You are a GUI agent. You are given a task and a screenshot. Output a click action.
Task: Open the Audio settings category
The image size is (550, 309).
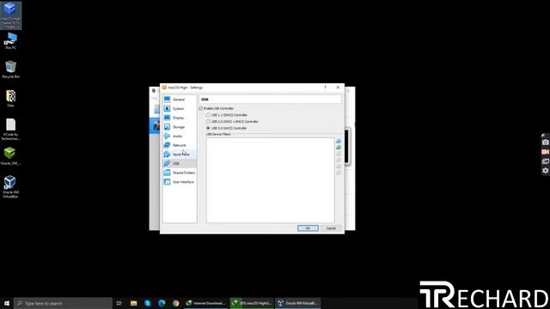180,136
